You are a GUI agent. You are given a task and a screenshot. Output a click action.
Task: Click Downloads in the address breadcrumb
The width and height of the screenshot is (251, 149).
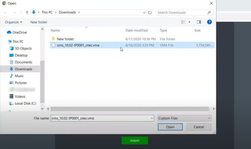[67, 12]
